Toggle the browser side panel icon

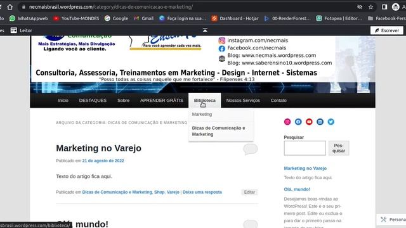(x=384, y=7)
